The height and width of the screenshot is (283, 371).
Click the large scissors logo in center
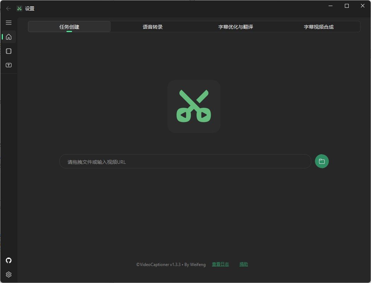point(194,106)
